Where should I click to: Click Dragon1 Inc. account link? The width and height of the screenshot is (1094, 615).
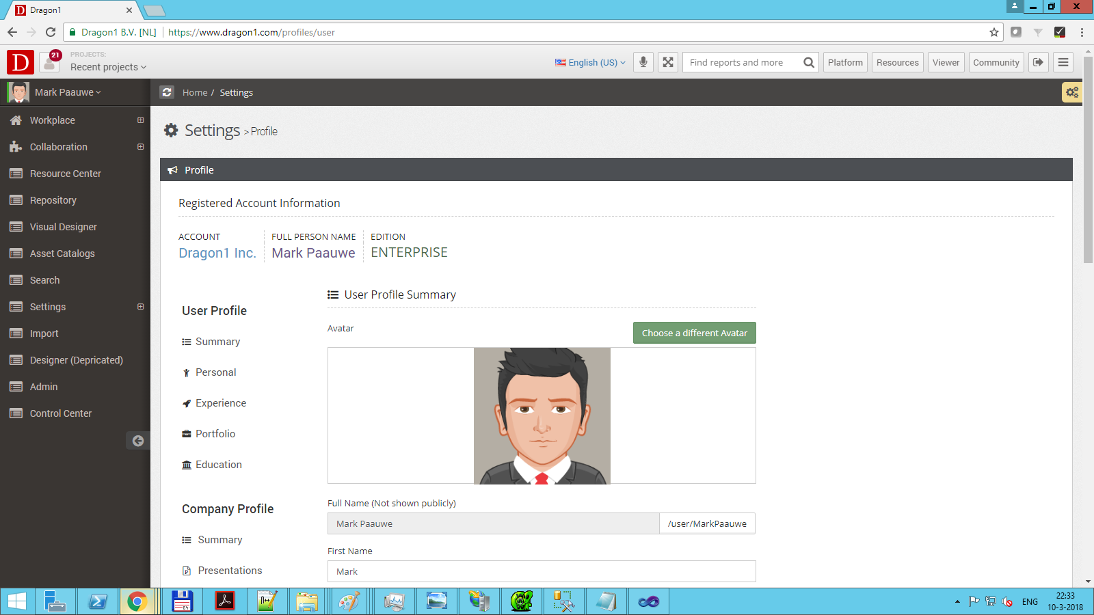(x=217, y=253)
